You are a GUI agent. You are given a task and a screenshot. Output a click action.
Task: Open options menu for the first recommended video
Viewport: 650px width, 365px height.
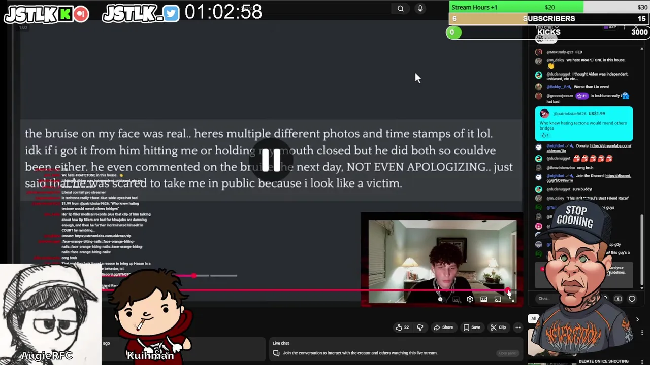pyautogui.click(x=642, y=333)
